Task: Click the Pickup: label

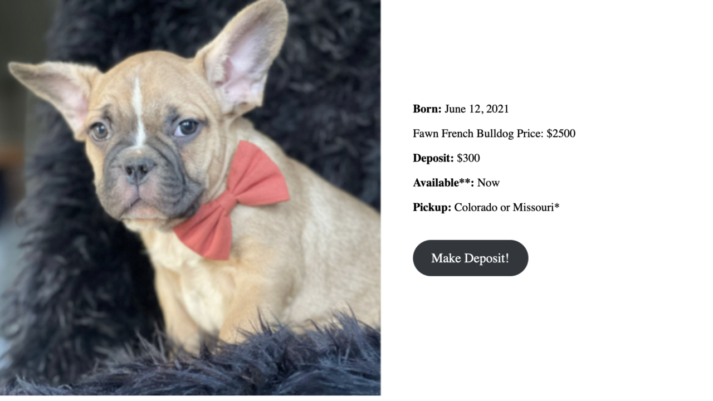Action: (432, 207)
